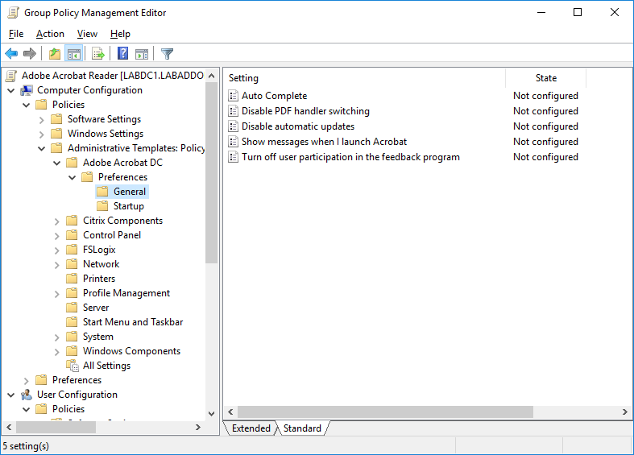The width and height of the screenshot is (634, 455).
Task: Click tree pane vertical scrollbar down arrow
Action: coord(212,412)
